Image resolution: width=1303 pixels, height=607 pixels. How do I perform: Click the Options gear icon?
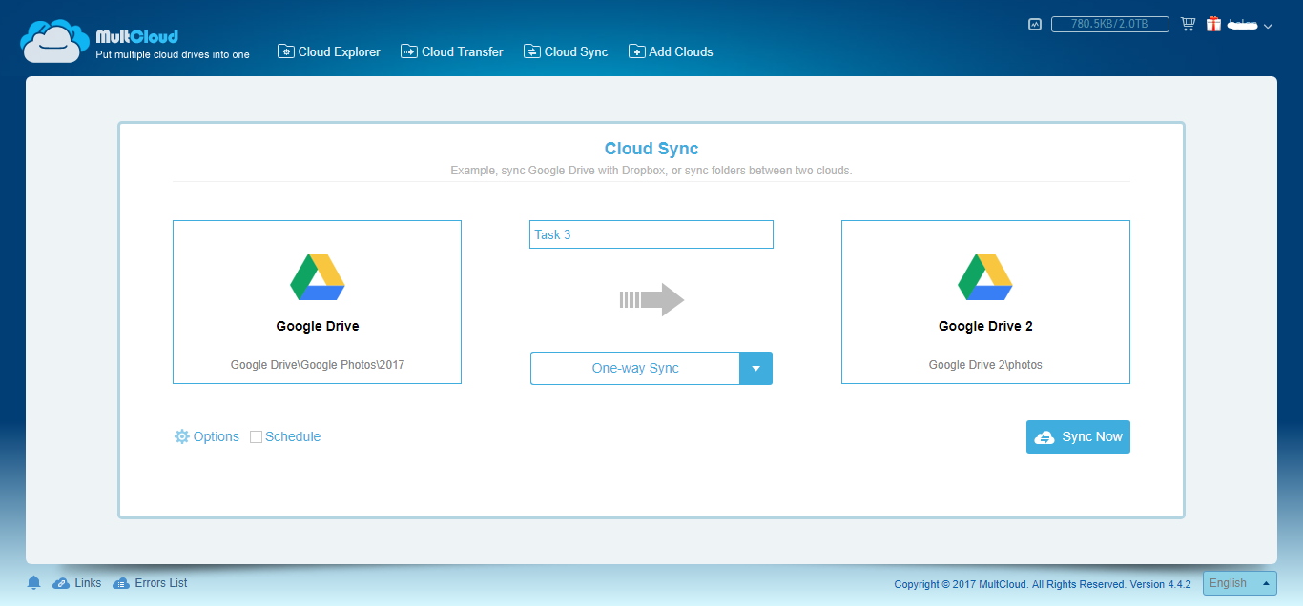(x=182, y=436)
